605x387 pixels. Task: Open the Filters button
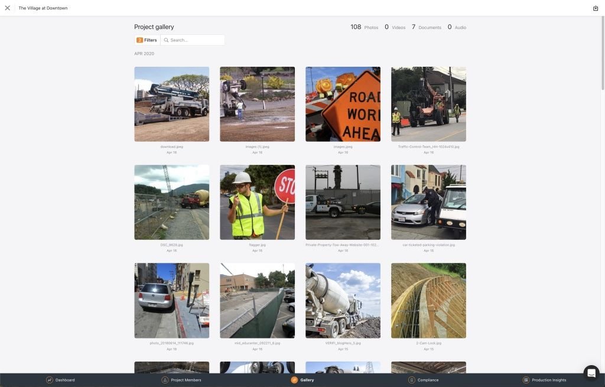coord(147,40)
